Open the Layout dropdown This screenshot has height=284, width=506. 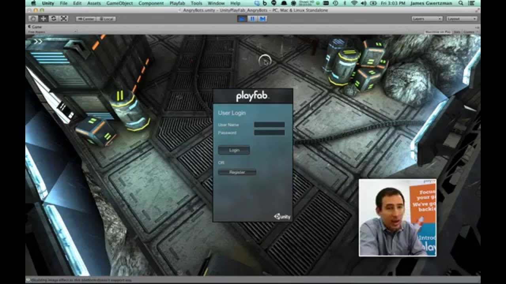pyautogui.click(x=462, y=19)
